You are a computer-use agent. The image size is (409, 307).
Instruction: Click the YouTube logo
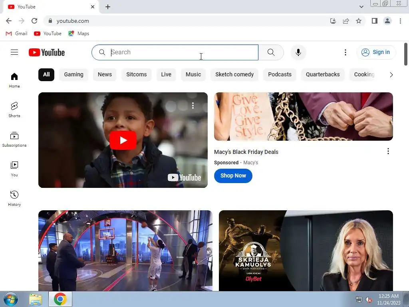[47, 52]
